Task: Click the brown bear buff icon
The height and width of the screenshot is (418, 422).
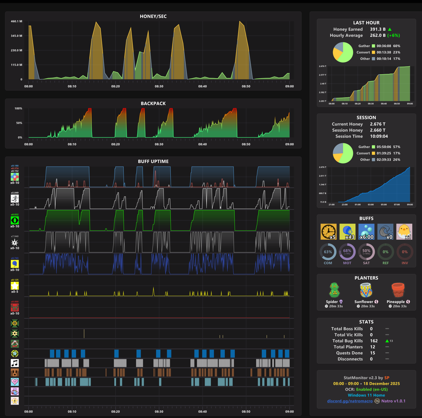Action: click(x=15, y=372)
